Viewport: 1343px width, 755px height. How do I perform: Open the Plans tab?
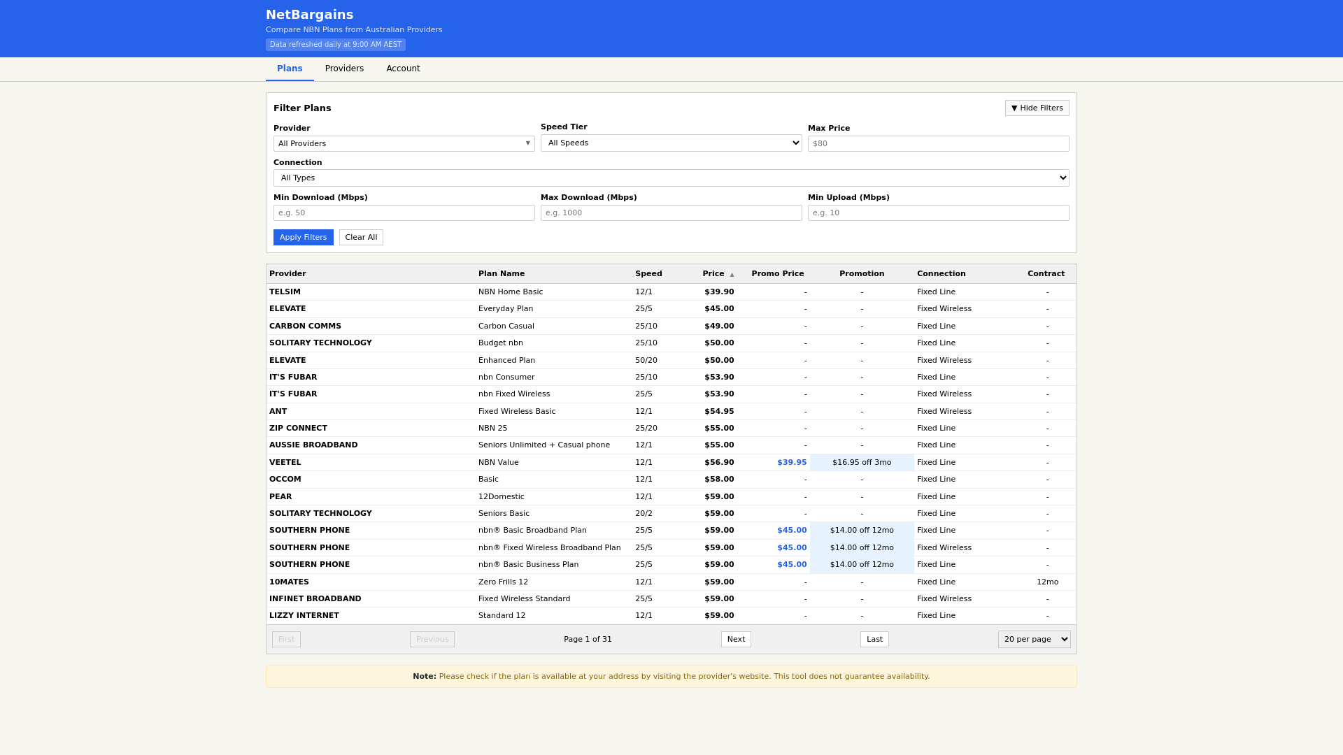coord(290,69)
